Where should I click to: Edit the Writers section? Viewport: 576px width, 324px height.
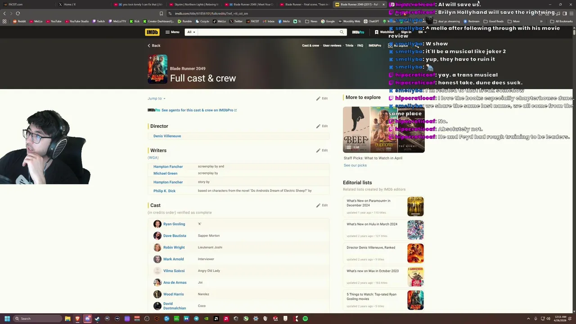point(322,150)
